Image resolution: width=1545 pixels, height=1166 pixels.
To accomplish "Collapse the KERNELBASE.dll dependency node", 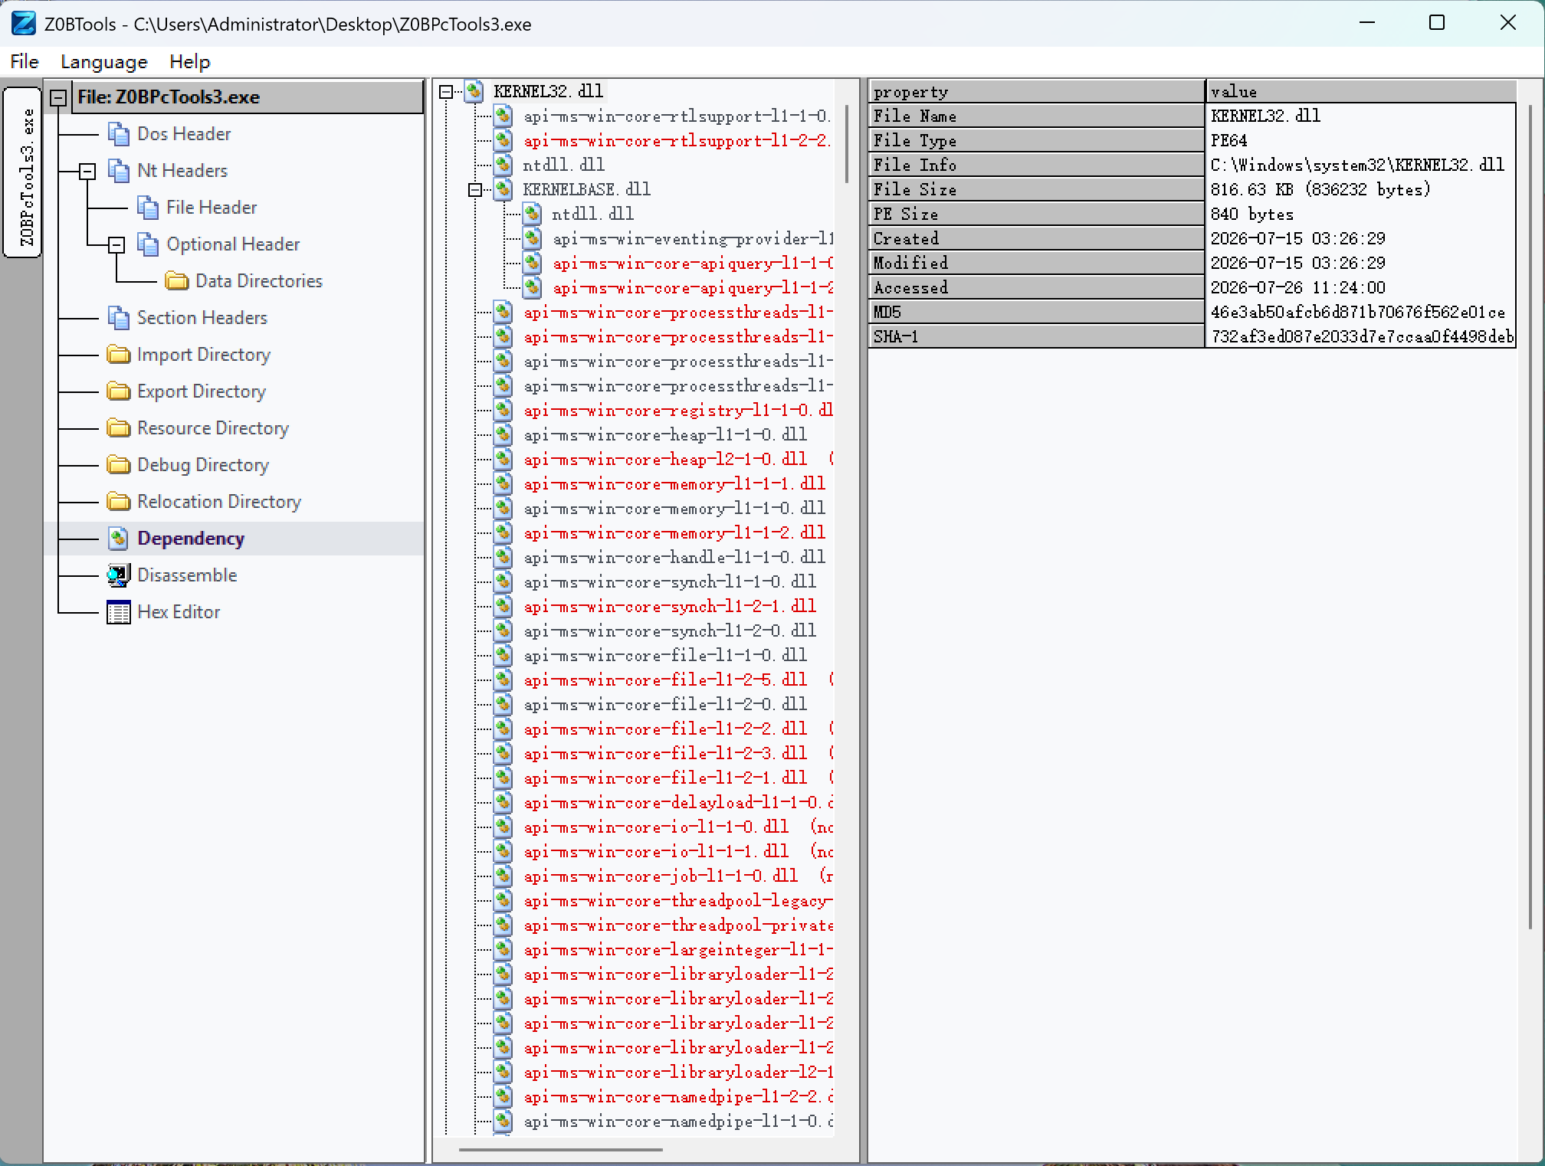I will point(475,190).
